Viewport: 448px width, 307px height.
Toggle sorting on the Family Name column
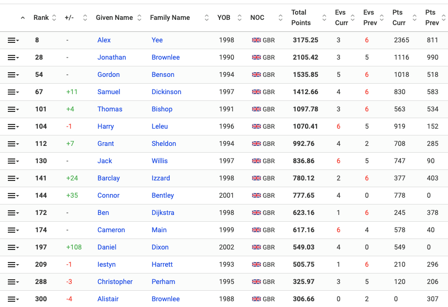pos(170,17)
